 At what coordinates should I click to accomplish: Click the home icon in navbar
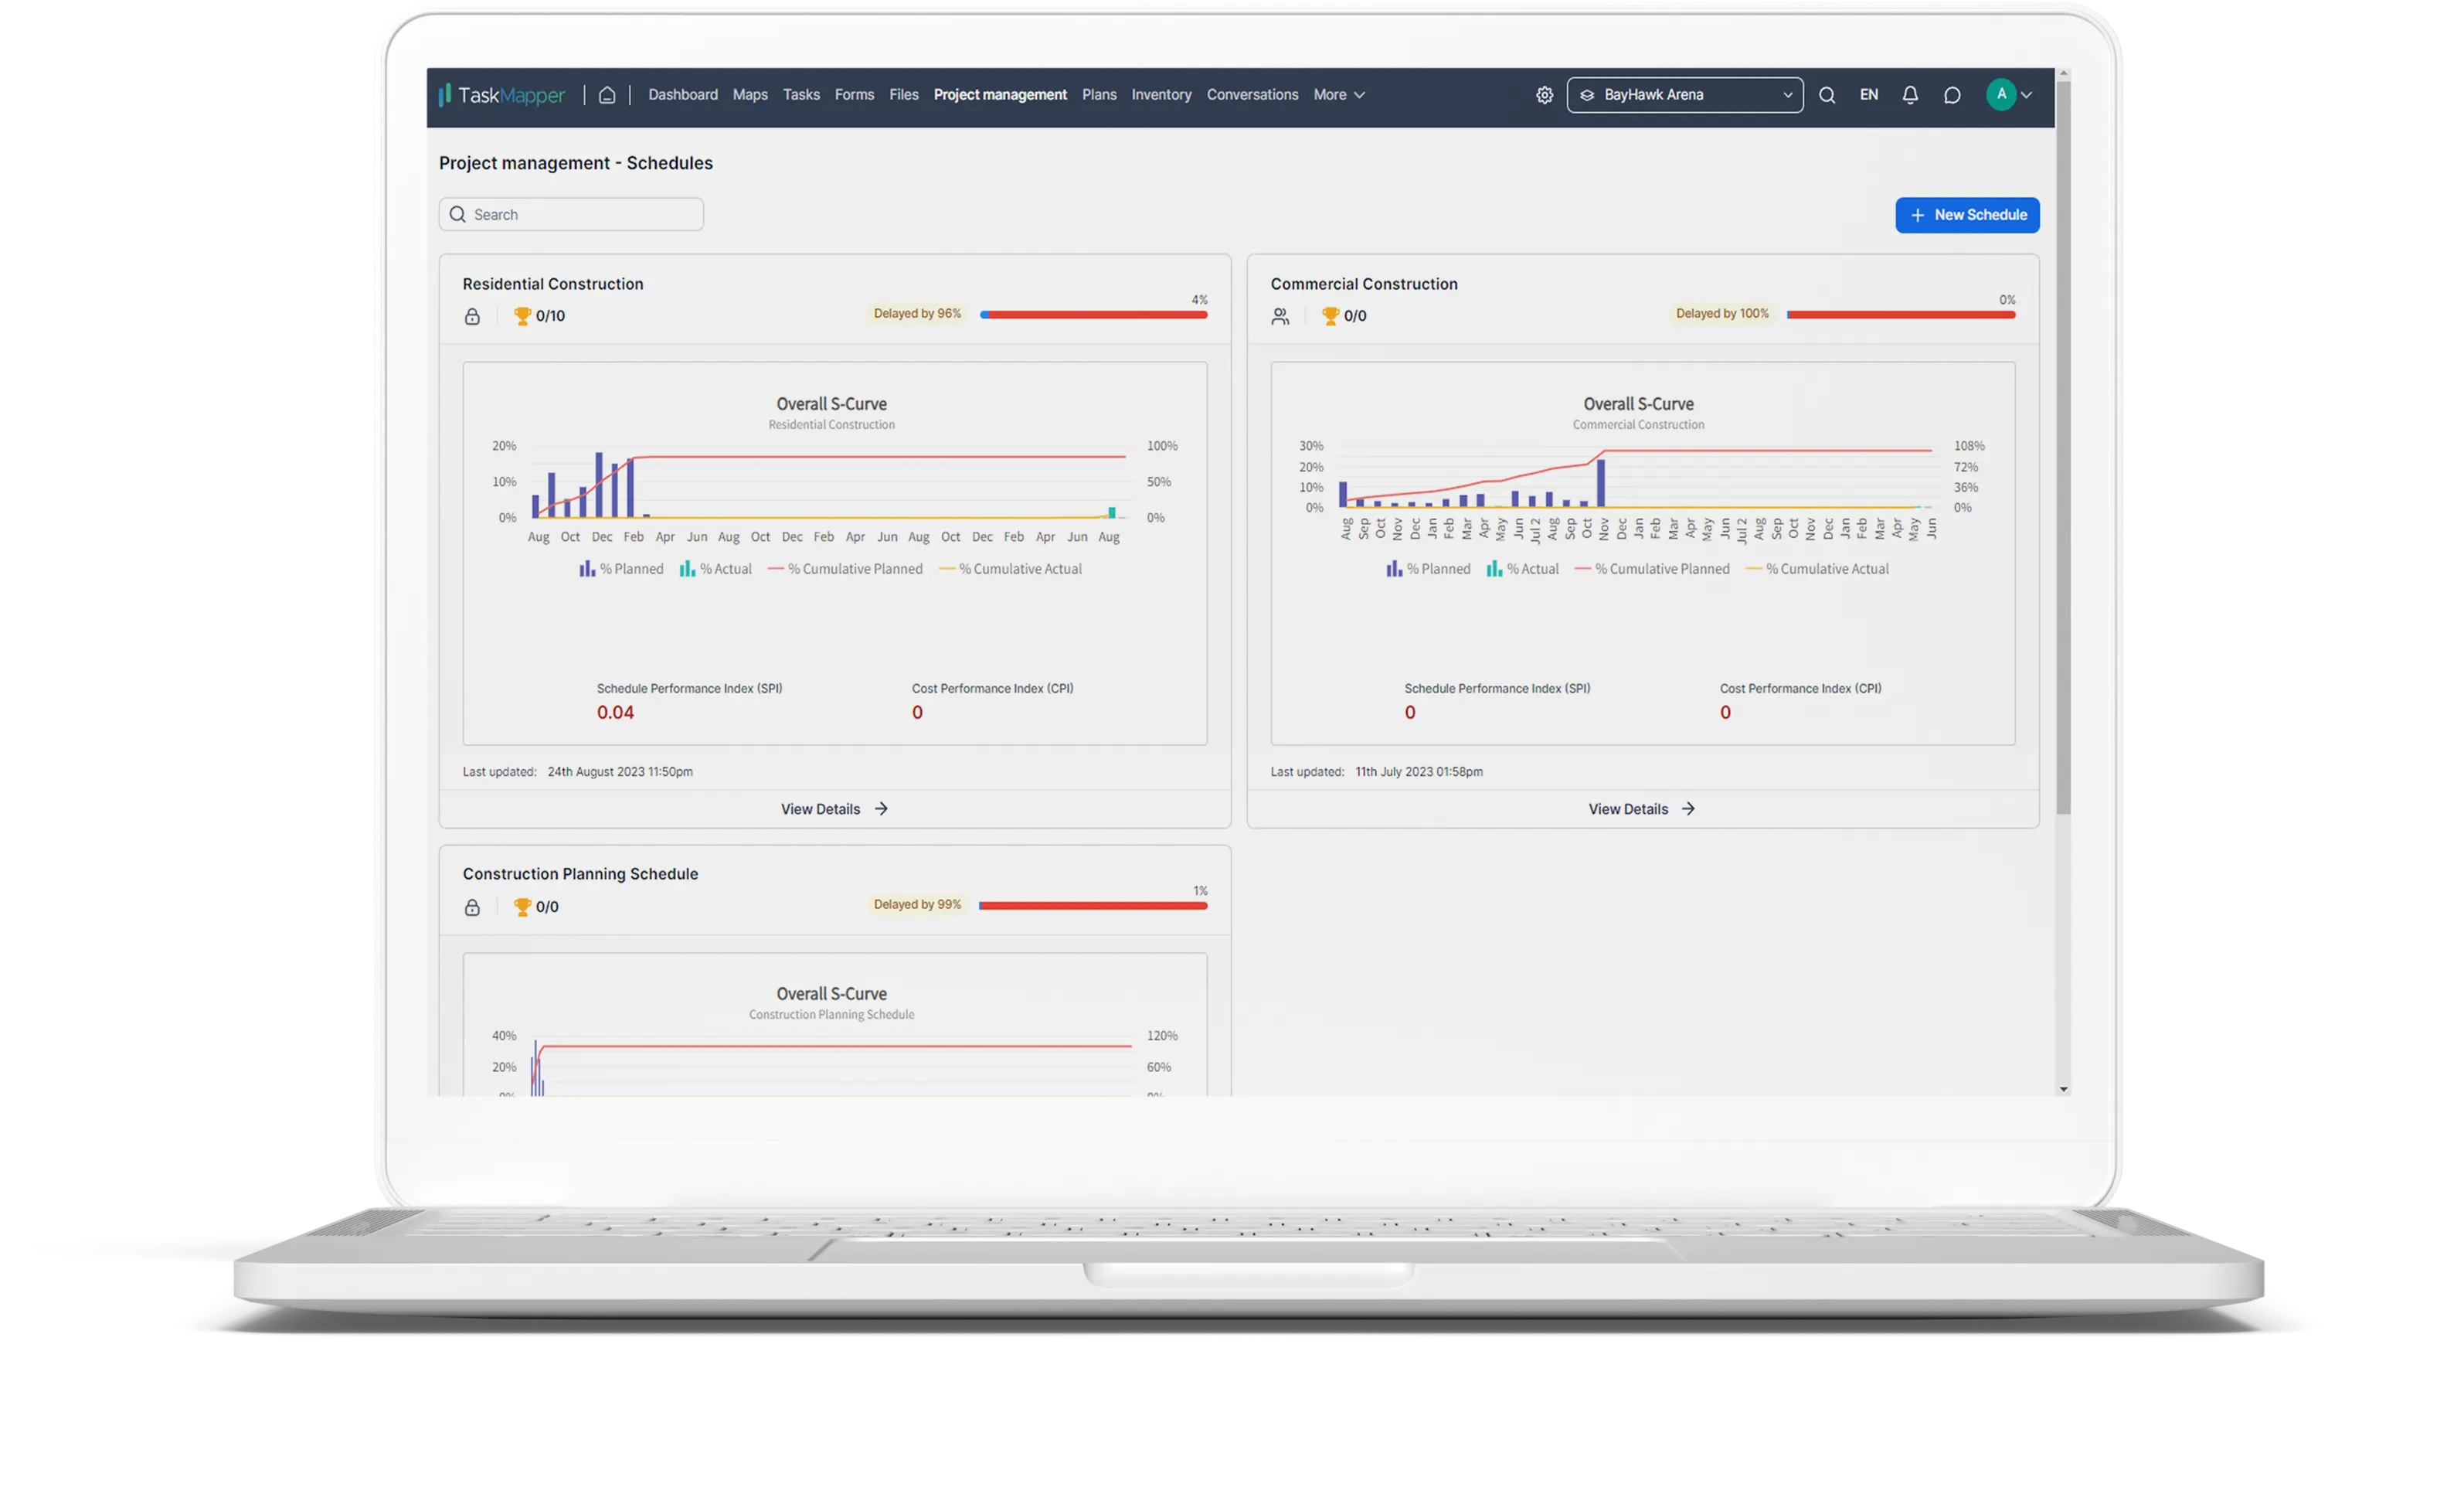click(x=607, y=95)
